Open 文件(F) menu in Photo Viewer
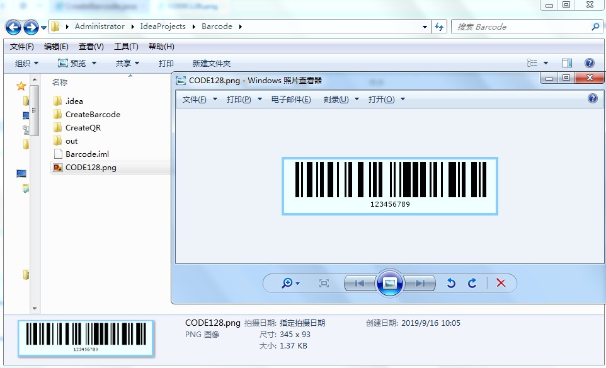Screen dimensions: 606x368 point(199,100)
